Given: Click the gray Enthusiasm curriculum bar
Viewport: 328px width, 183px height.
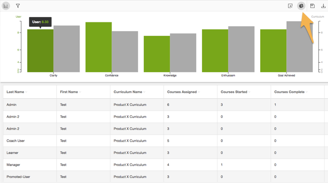Looking at the screenshot, I should 241,49.
